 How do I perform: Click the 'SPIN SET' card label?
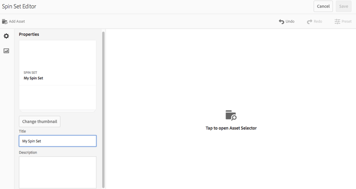[x=30, y=73]
